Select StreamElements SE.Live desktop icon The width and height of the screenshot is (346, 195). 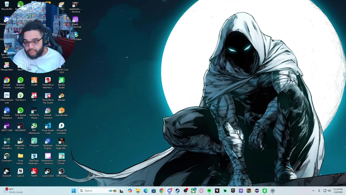[20, 144]
